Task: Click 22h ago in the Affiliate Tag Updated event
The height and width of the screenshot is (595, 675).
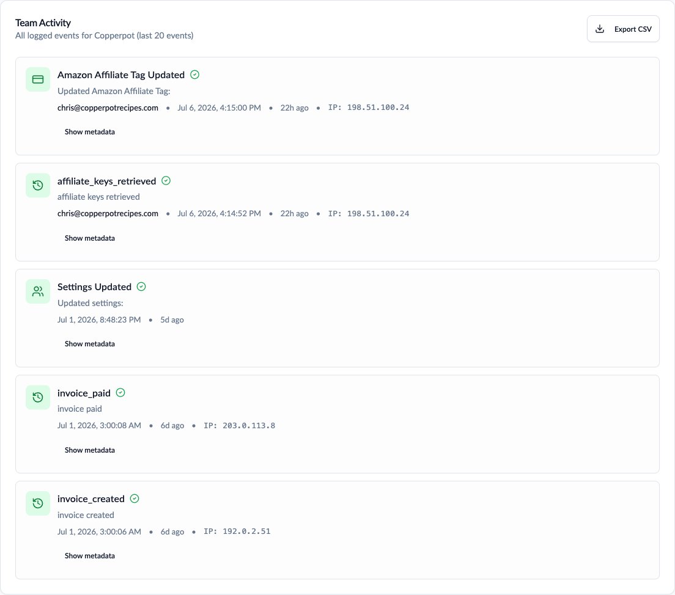Action: (295, 108)
